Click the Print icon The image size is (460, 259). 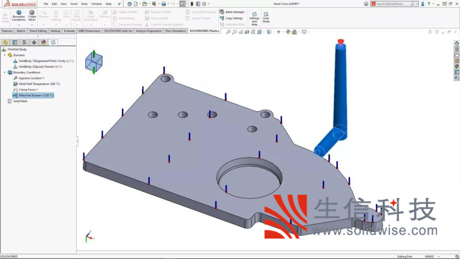coord(164,4)
